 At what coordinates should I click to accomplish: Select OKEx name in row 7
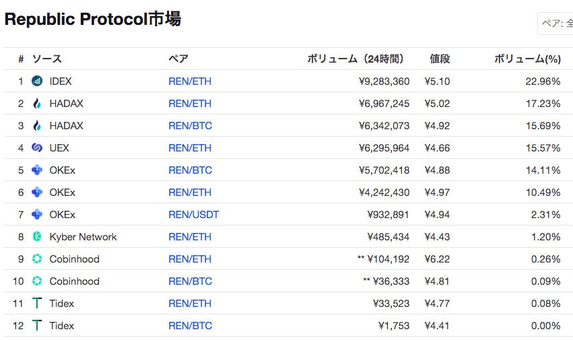tap(62, 215)
